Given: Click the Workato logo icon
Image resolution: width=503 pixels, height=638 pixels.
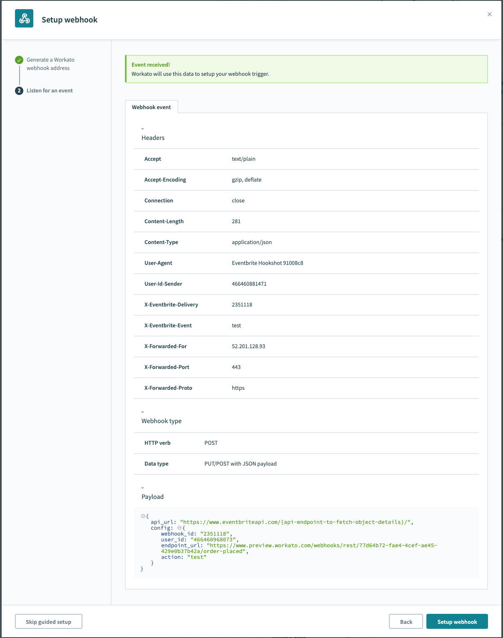Looking at the screenshot, I should point(24,18).
